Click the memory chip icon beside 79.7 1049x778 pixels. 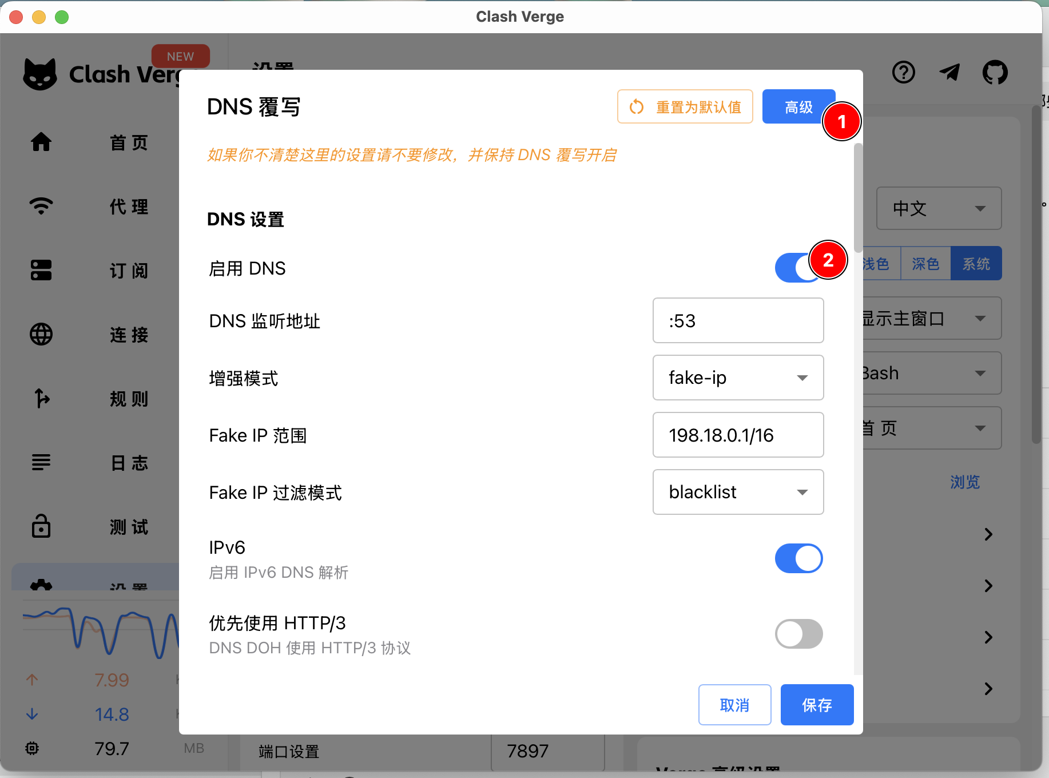(x=32, y=748)
